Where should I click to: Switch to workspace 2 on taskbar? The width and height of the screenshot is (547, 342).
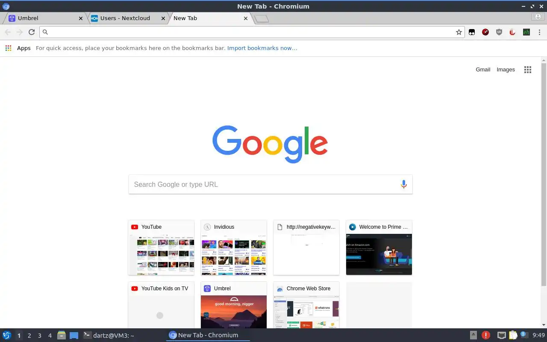pyautogui.click(x=29, y=336)
